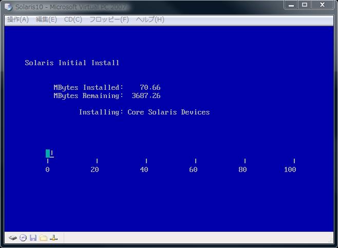Click the 80 mark on progress scale
The image size is (338, 248).
[243, 169]
